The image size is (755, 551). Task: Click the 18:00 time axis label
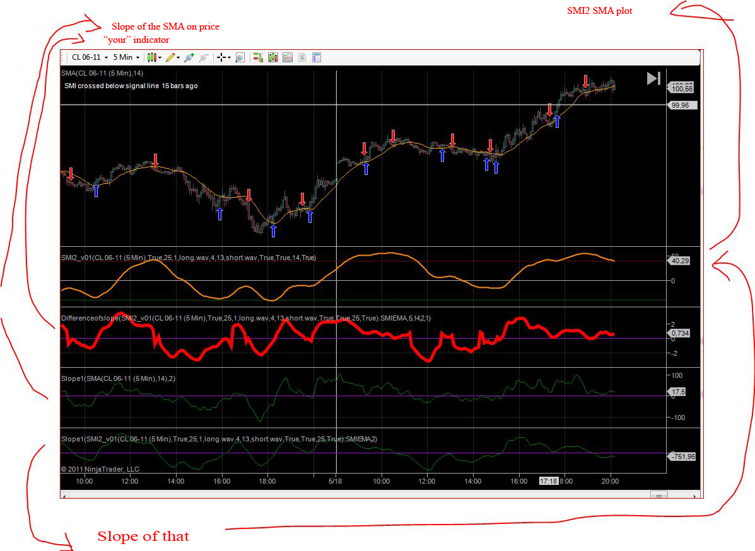click(267, 481)
